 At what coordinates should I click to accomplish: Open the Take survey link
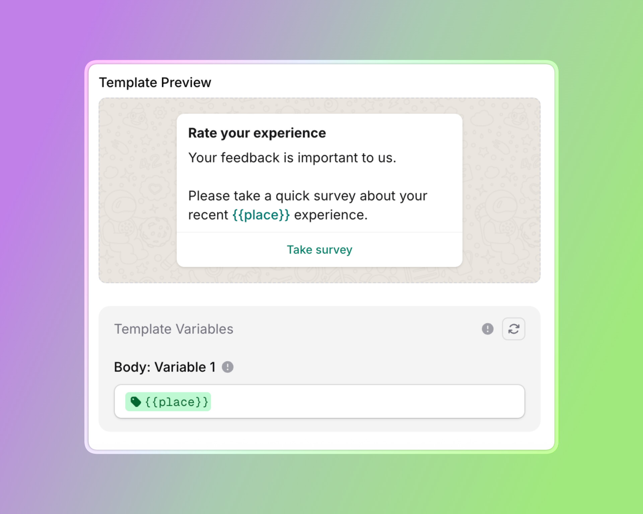tap(319, 249)
